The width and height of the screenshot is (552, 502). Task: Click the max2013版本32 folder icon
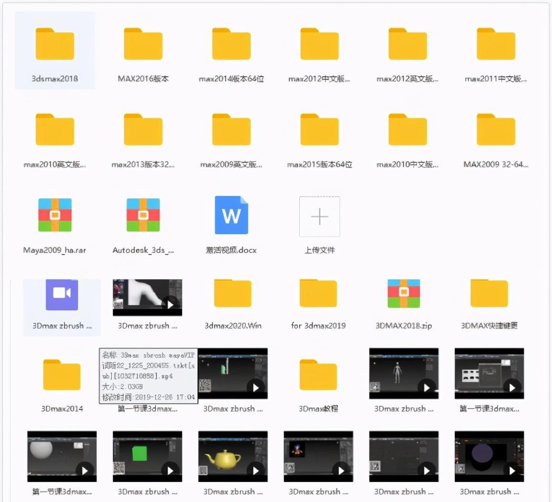pyautogui.click(x=143, y=129)
